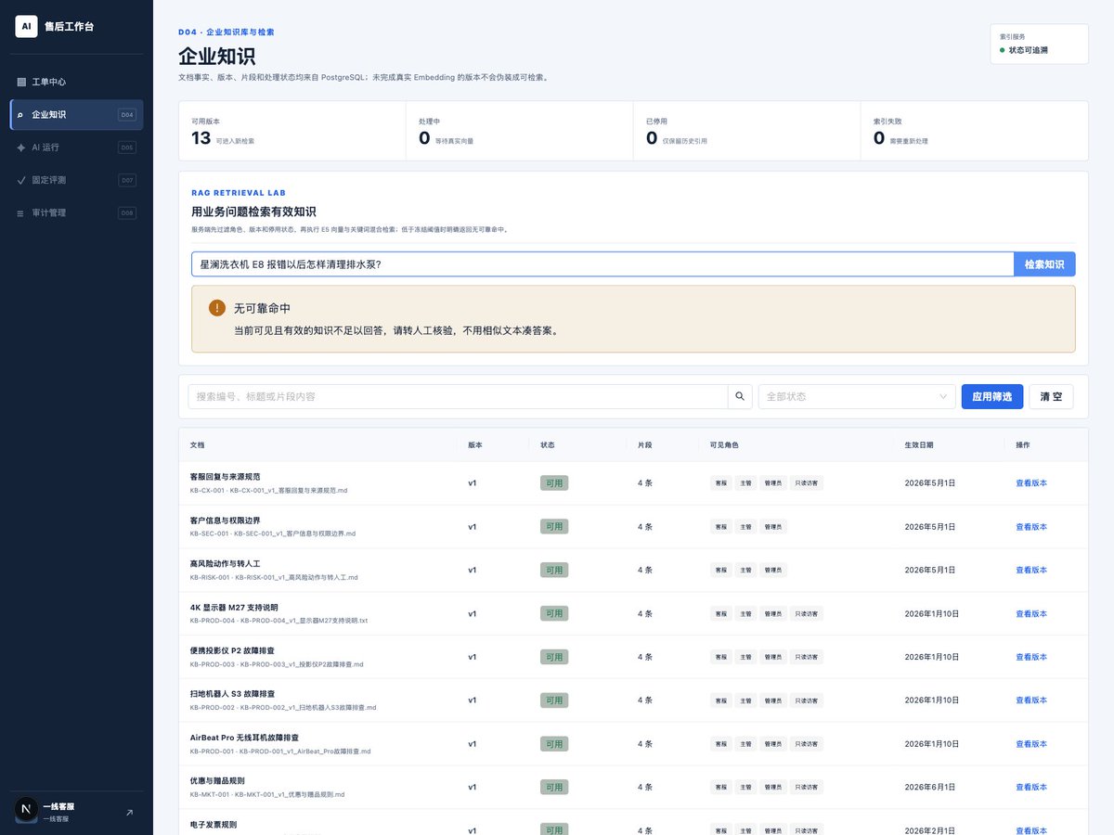Click the AI 运行 sparkle icon
This screenshot has width=1114, height=835.
tap(21, 148)
